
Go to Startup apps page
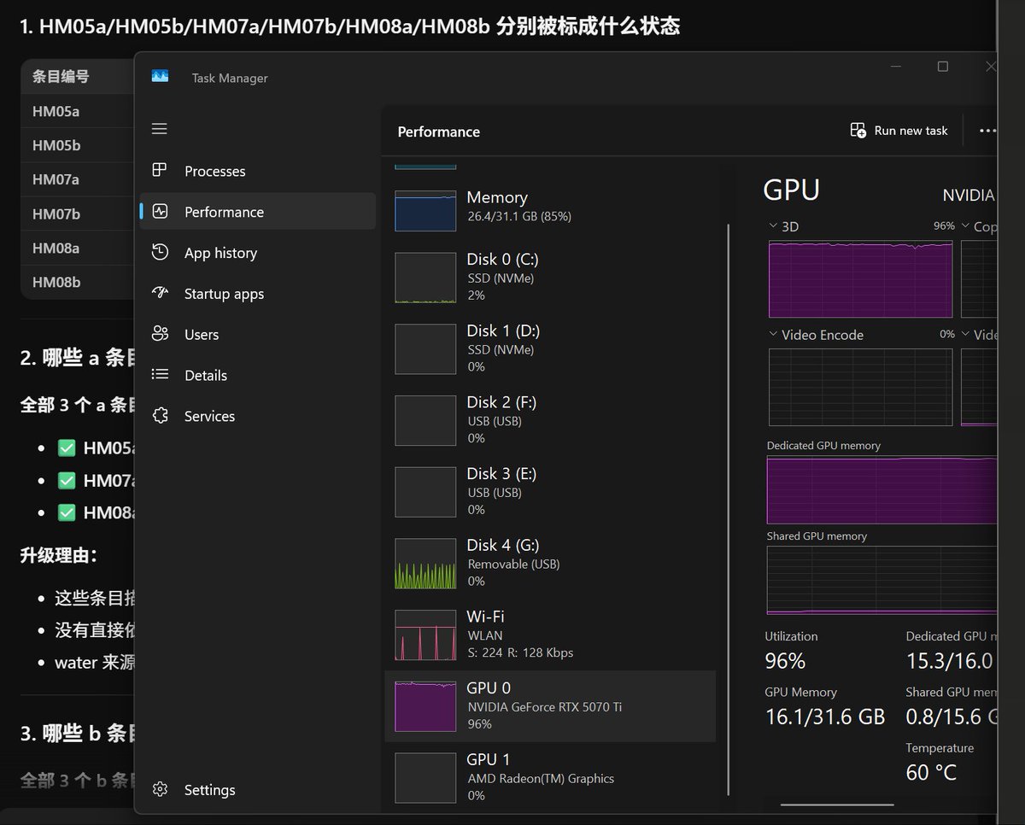(257, 294)
